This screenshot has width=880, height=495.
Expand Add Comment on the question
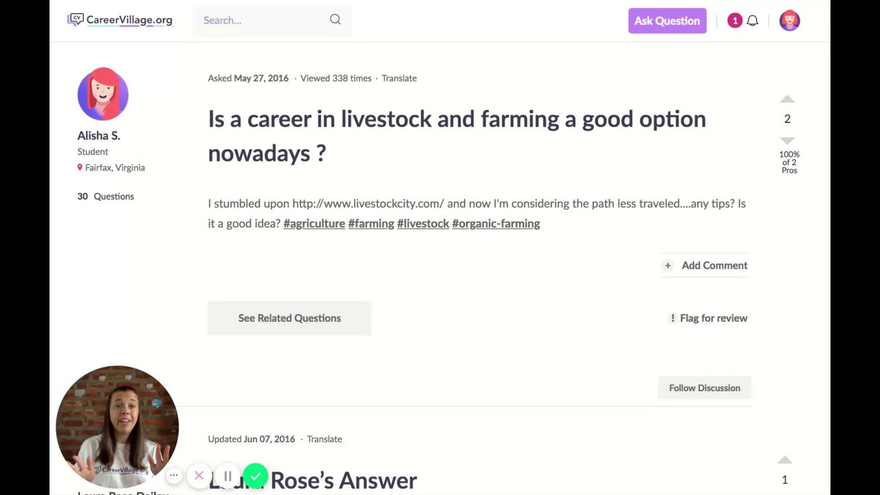point(705,265)
